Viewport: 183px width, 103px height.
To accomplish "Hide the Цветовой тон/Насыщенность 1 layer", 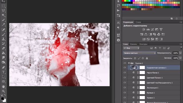I will 125,83.
